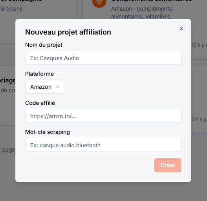Click the dimmed 'riage' card heading at left
This screenshot has height=201, width=207.
point(7,80)
